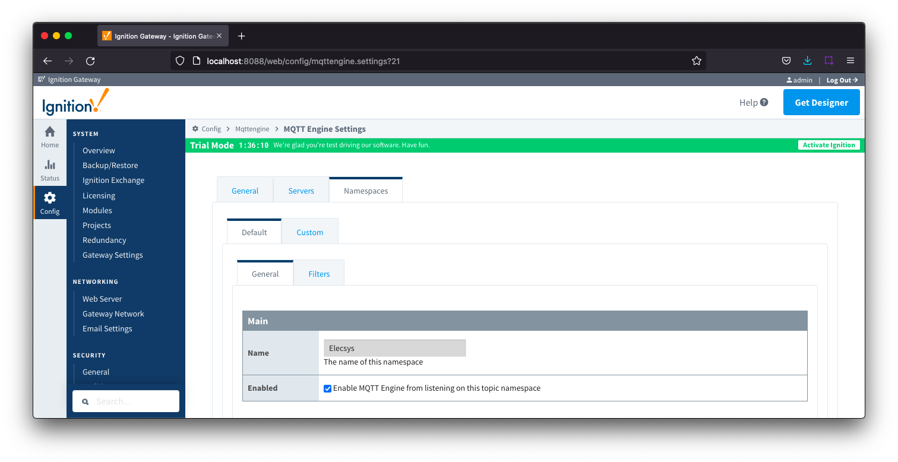Open the Filters tab
This screenshot has height=462, width=898.
319,274
